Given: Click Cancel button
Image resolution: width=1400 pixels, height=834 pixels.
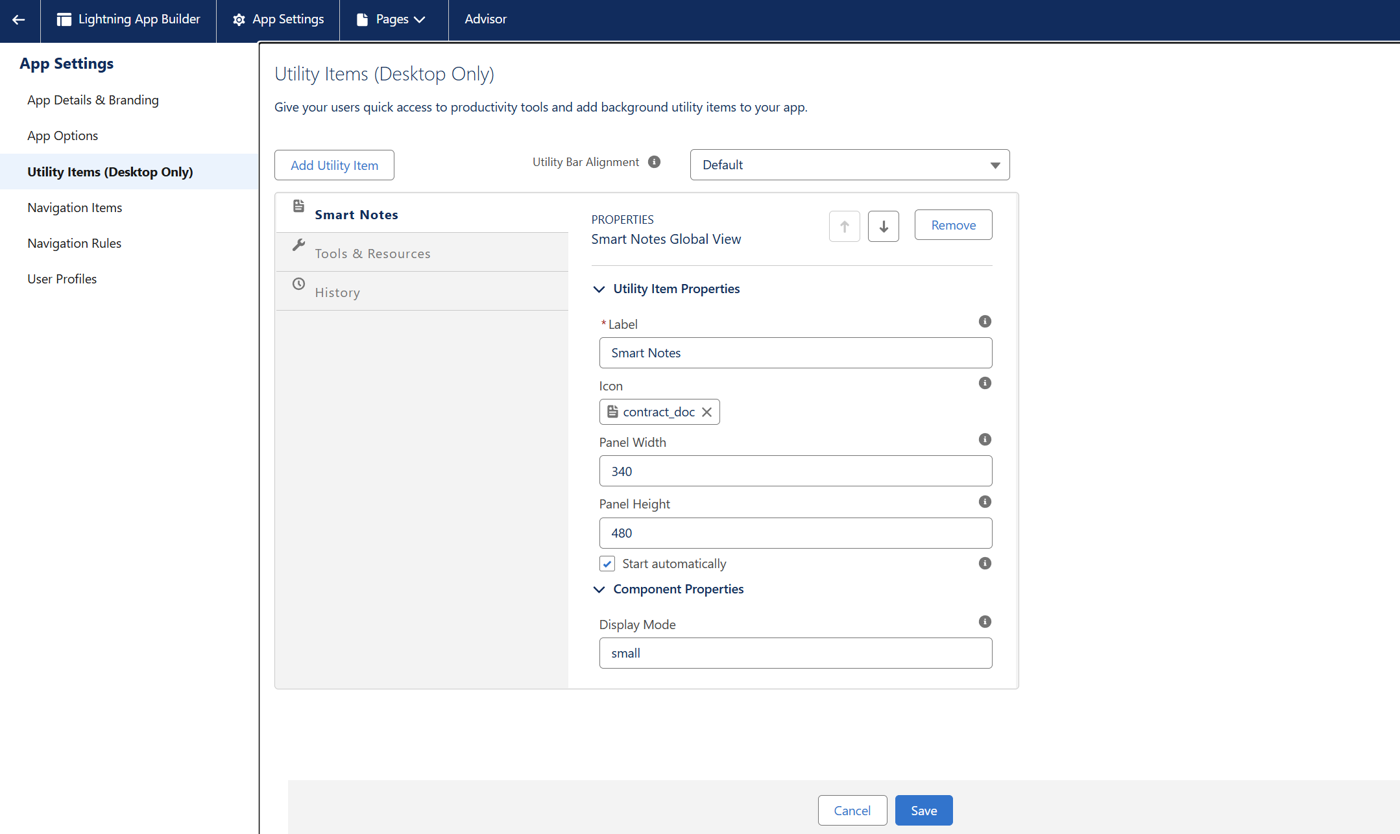Looking at the screenshot, I should point(852,811).
